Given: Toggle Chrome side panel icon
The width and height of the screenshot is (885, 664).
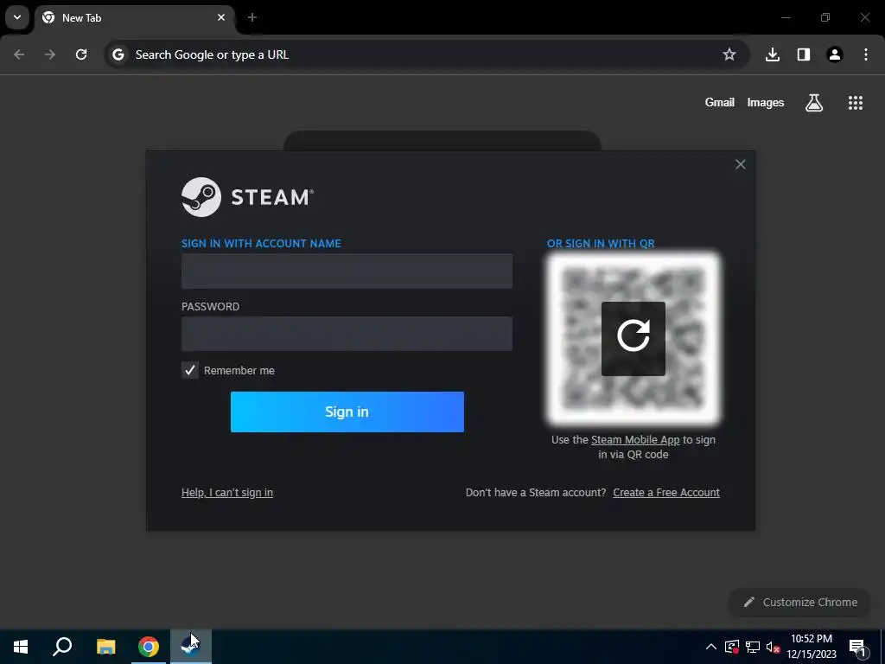Looking at the screenshot, I should (x=804, y=54).
